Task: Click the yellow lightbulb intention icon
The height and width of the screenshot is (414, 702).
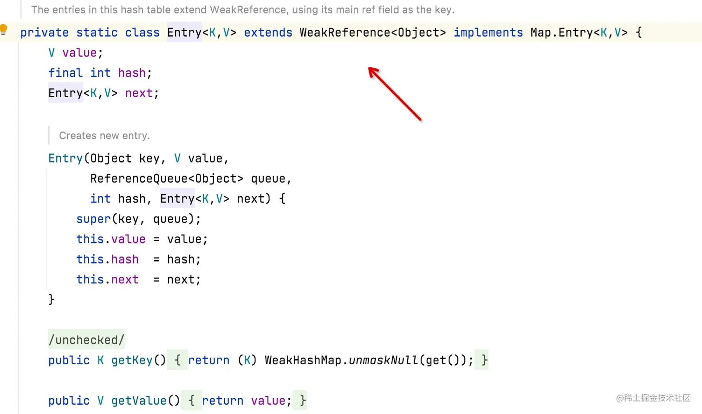Action: 3,30
